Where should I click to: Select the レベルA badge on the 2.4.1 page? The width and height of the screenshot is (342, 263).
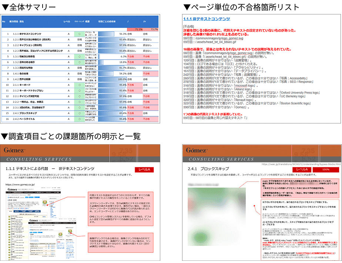303,169
